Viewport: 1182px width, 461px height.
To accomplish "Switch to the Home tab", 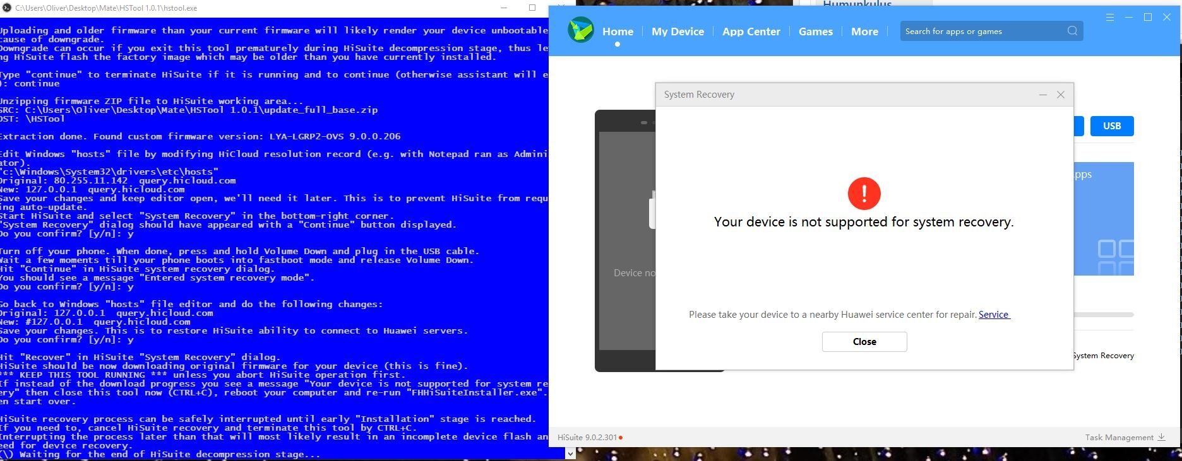I will click(x=618, y=32).
